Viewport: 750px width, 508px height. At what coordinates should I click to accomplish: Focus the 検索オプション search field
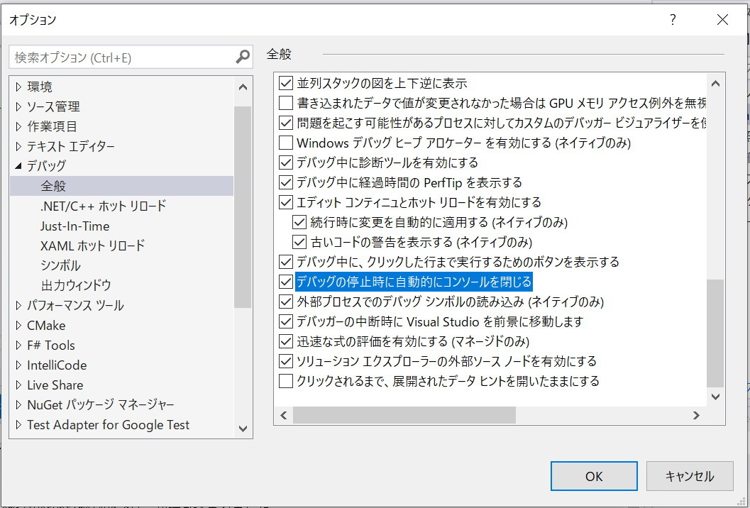pos(121,57)
